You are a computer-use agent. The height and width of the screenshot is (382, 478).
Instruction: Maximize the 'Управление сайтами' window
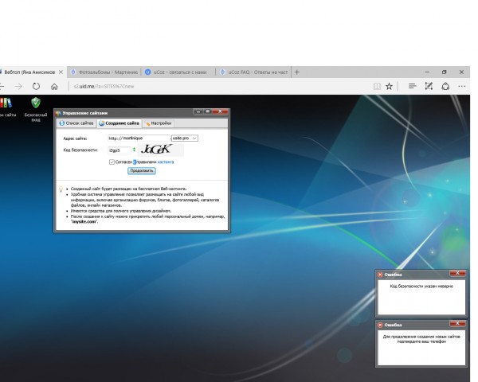208,111
